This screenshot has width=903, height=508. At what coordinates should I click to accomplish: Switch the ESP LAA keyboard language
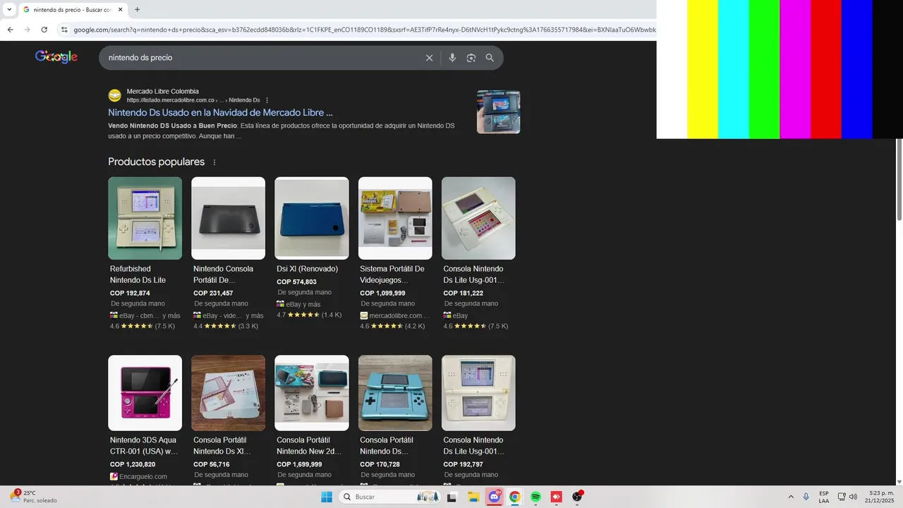pos(824,497)
